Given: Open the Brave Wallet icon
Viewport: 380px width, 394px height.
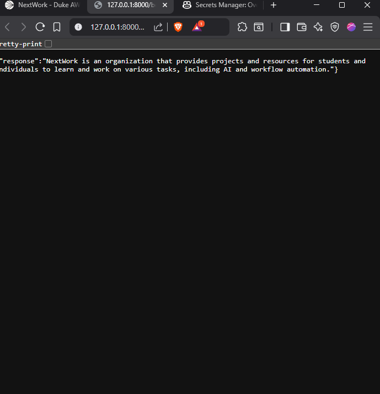Looking at the screenshot, I should tap(301, 27).
